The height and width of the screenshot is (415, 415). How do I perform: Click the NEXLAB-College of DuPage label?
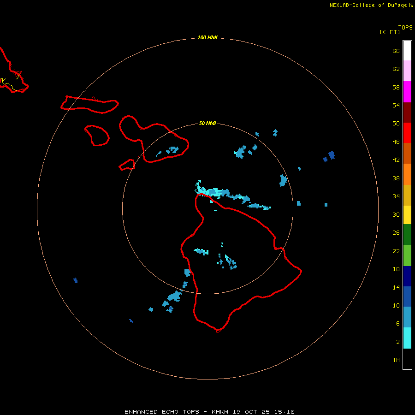point(368,5)
